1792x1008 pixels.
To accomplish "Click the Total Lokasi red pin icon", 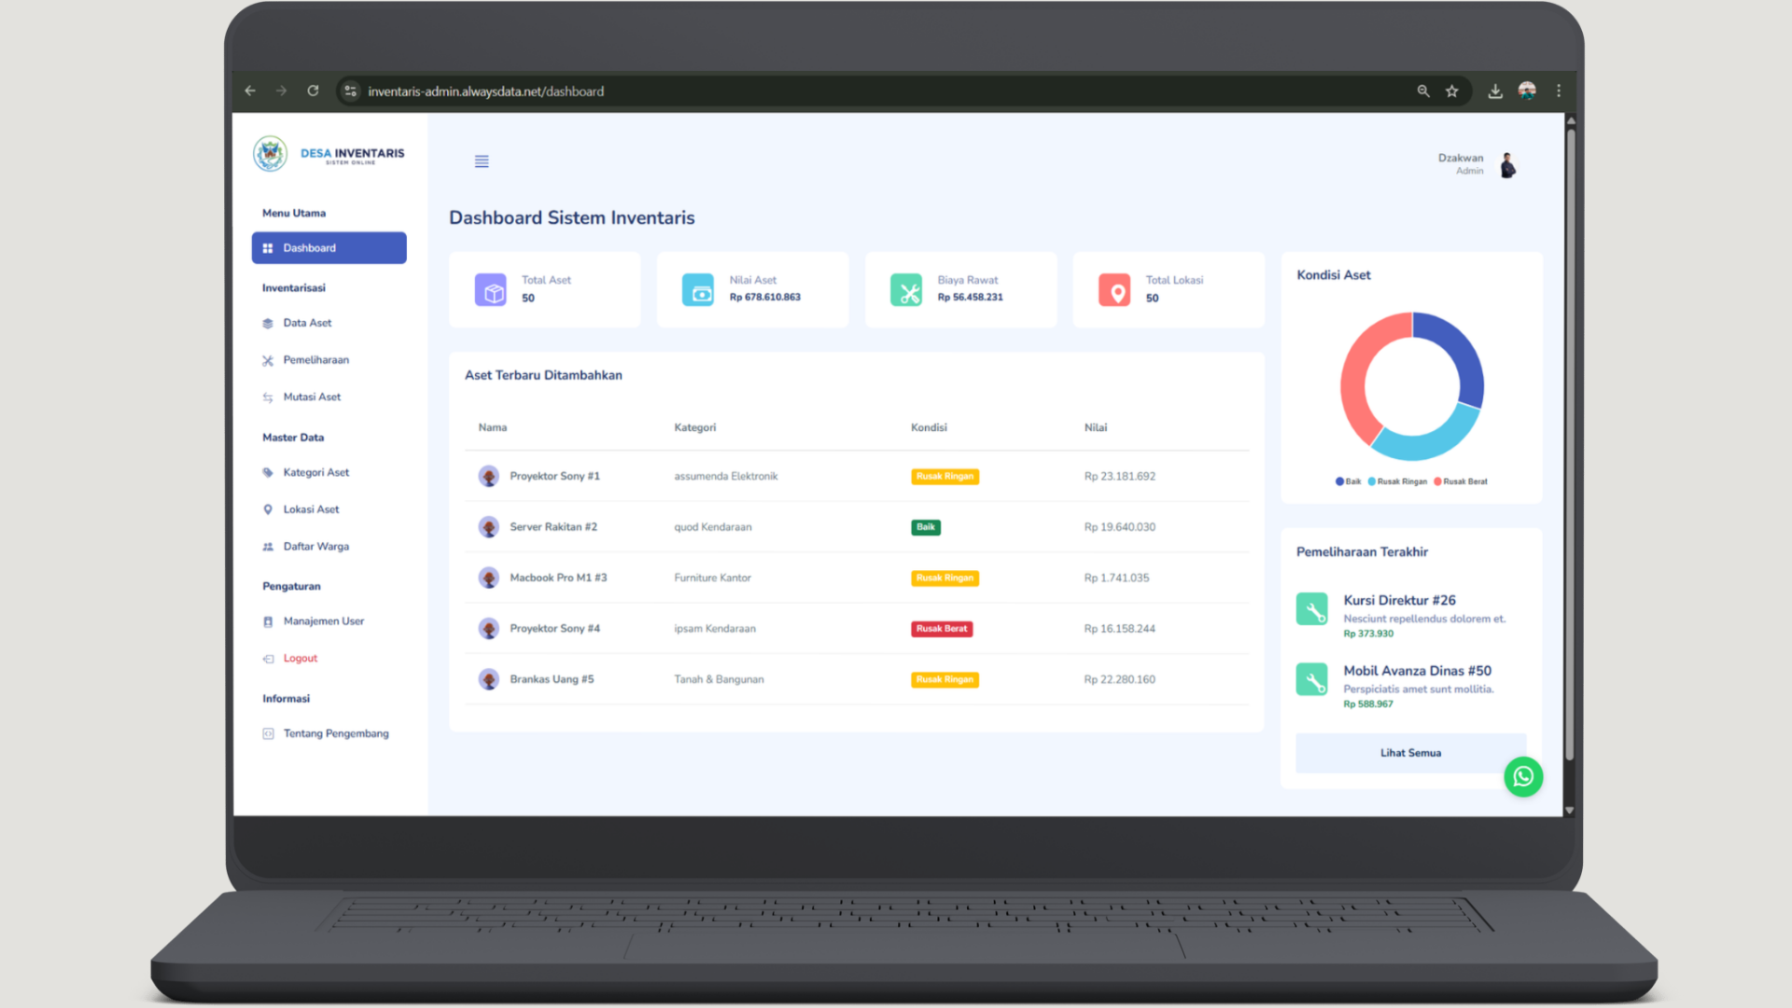I will [x=1113, y=289].
